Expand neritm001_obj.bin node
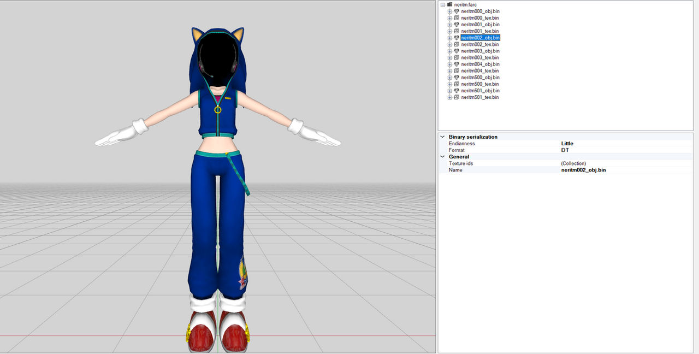The height and width of the screenshot is (354, 699). (450, 25)
